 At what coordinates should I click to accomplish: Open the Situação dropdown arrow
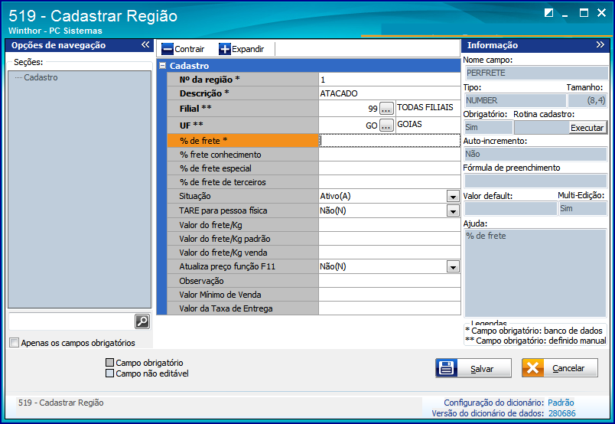453,196
